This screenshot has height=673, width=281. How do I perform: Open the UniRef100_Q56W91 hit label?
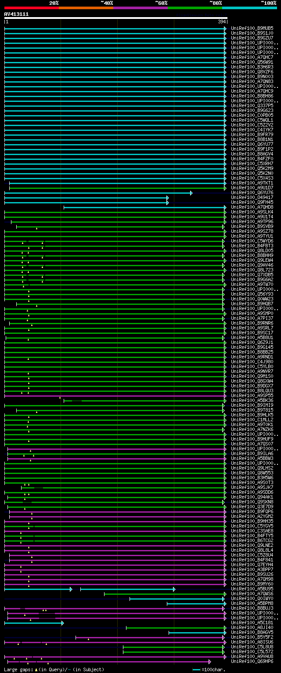[x=252, y=62]
